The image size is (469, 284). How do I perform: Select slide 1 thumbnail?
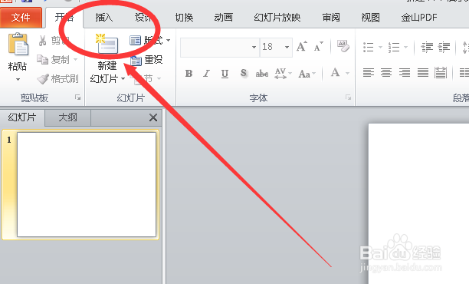(x=87, y=184)
